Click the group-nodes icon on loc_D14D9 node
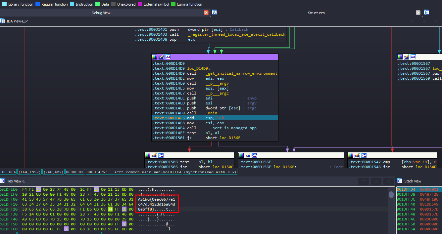The width and height of the screenshot is (442, 234). click(168, 57)
